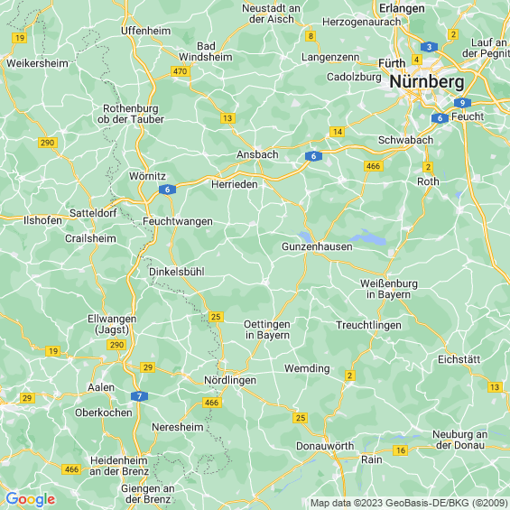Click the 8 road shield near Langenzenn
This screenshot has height=510, width=510.
311,36
